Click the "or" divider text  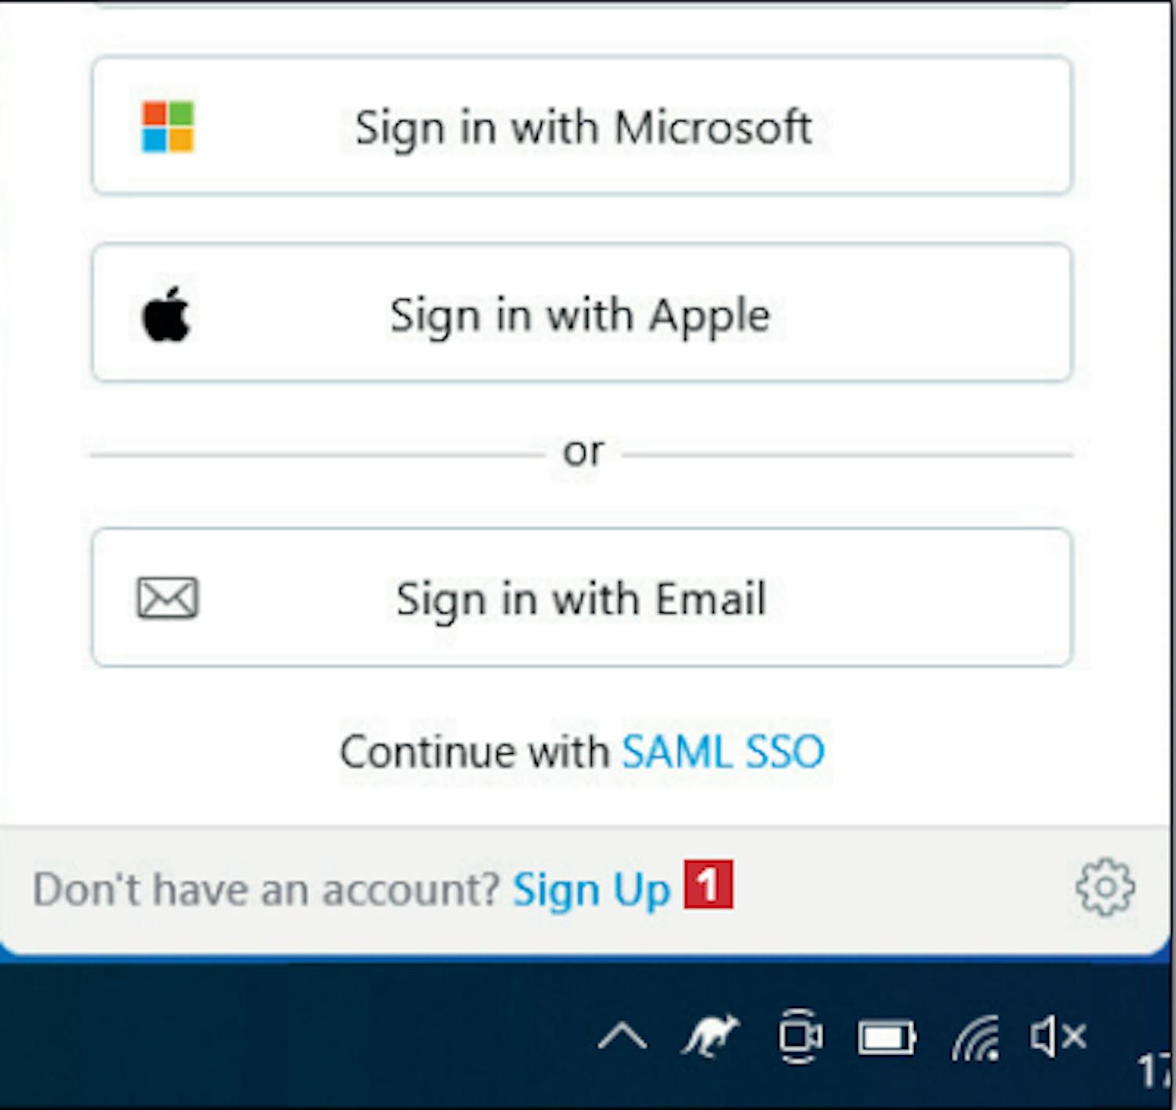point(583,452)
